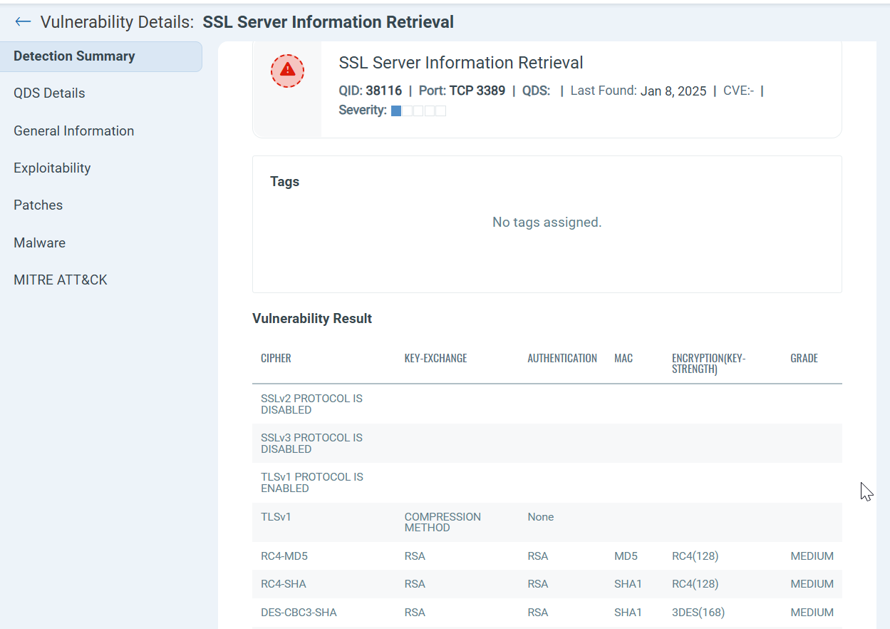The height and width of the screenshot is (629, 890).
Task: Click the severity rating bar
Action: (418, 111)
